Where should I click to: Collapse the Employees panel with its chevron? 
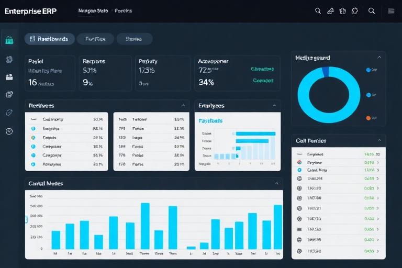tap(274, 106)
